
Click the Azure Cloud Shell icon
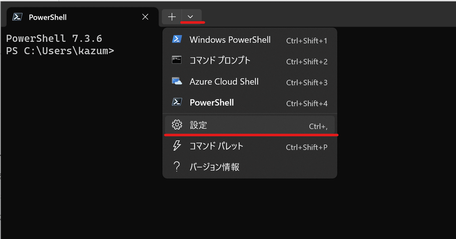(x=176, y=81)
